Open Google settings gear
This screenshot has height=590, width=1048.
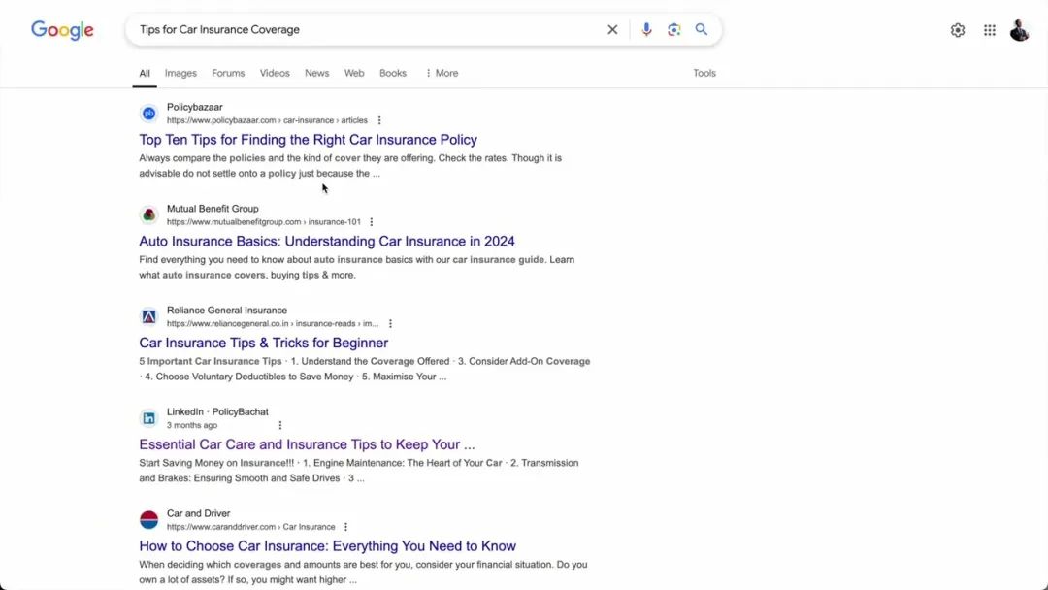click(958, 30)
